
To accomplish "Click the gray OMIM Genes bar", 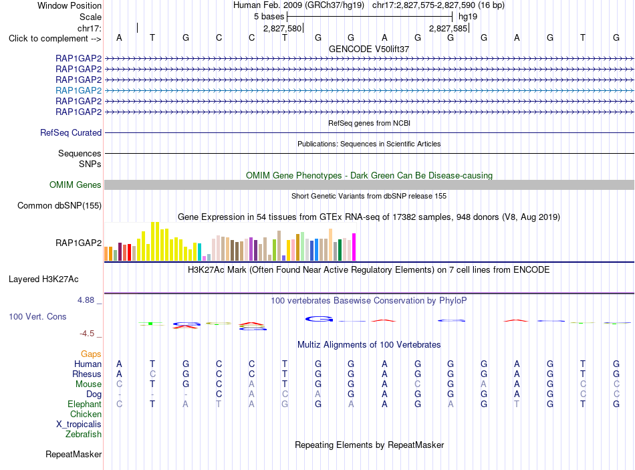I will coord(370,185).
